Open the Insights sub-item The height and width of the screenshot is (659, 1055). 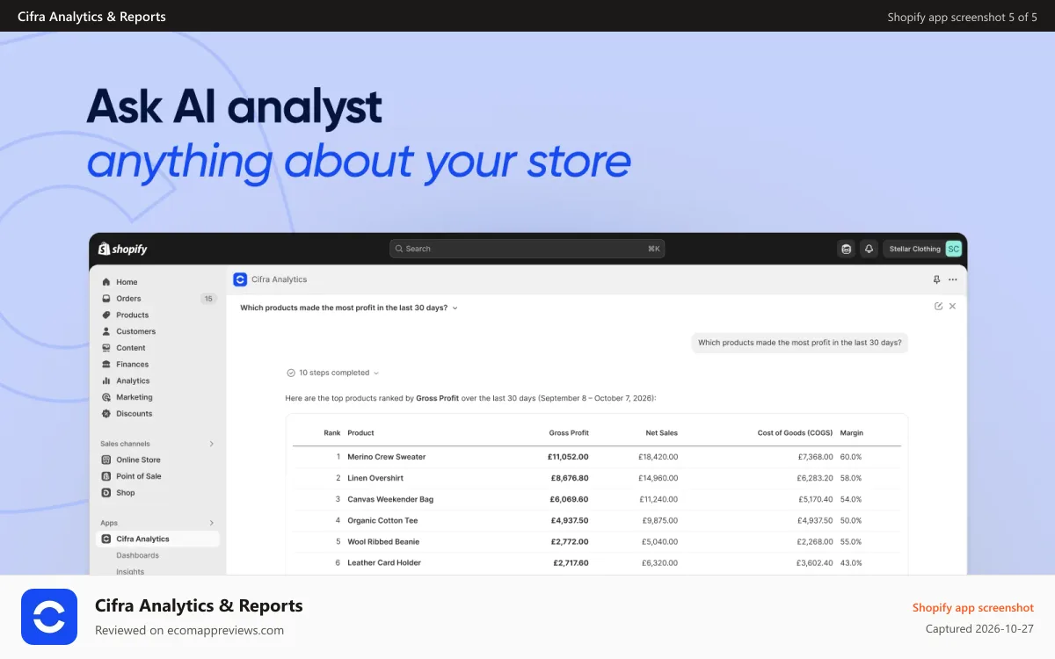130,571
